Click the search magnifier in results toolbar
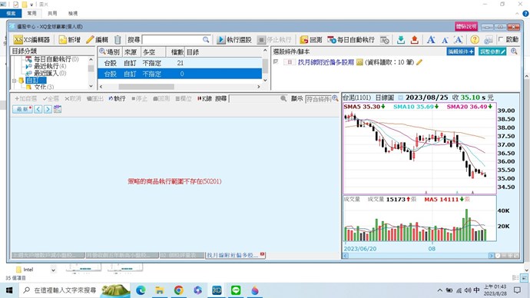Image resolution: width=530 pixels, height=298 pixels. pyautogui.click(x=283, y=98)
